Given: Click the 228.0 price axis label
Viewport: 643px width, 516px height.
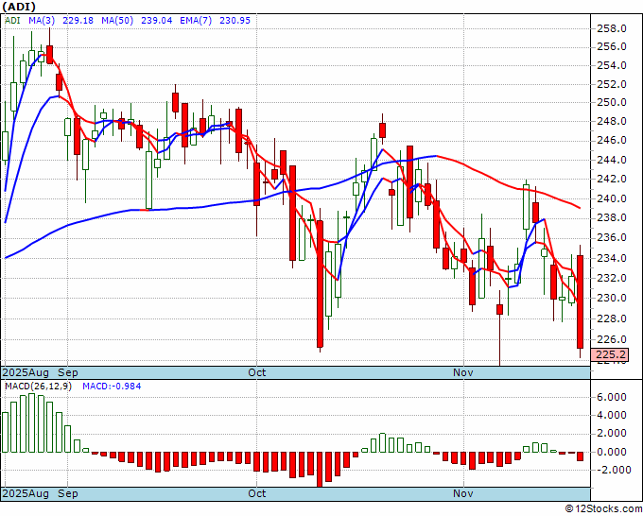Looking at the screenshot, I should 612,318.
